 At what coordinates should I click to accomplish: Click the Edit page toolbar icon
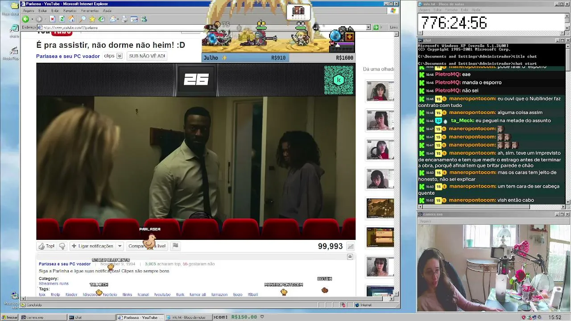point(134,19)
